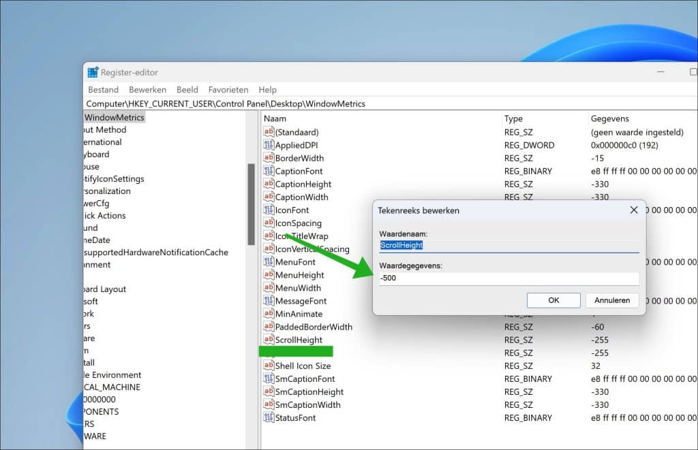Screen dimensions: 698x450
Task: Select the CaptionFont binary icon
Action: coord(269,170)
